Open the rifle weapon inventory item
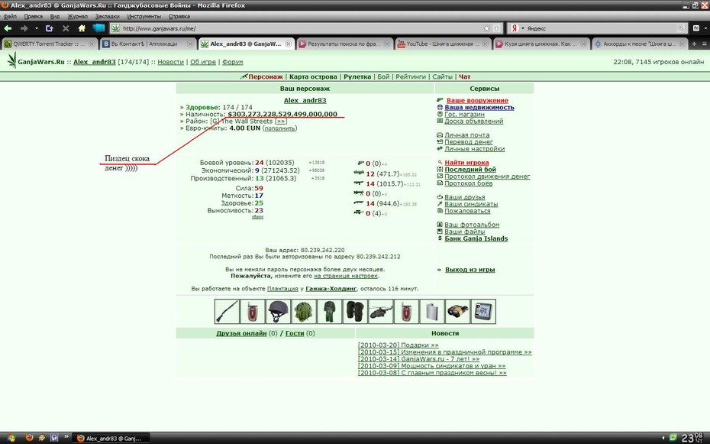The height and width of the screenshot is (444, 710). click(227, 311)
